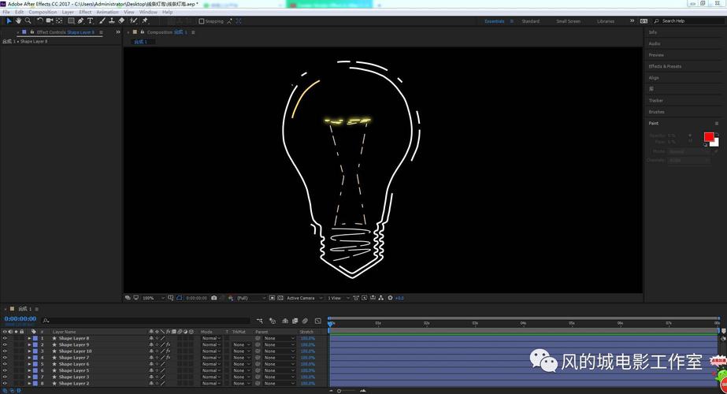Pick the Type (T) tool
The image size is (727, 394).
(x=91, y=21)
